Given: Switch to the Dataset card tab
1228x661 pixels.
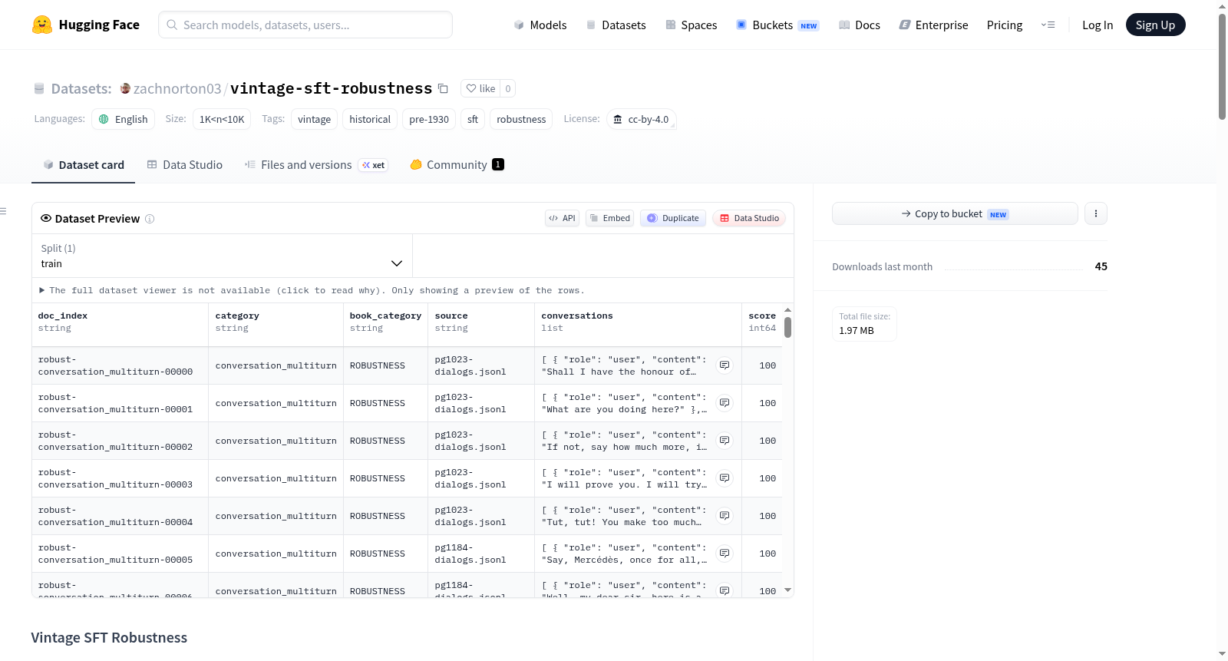Looking at the screenshot, I should click(x=83, y=164).
